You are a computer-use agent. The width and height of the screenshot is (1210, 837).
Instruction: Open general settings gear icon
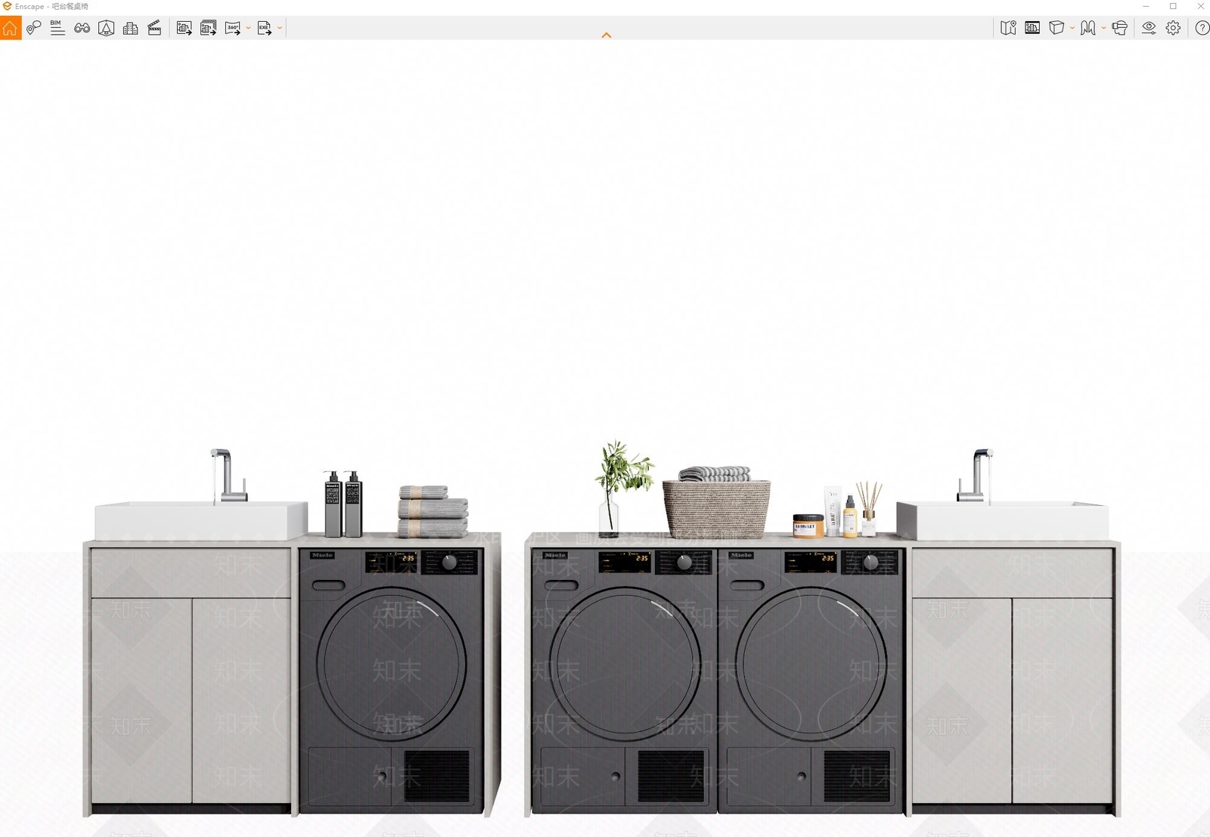click(x=1173, y=28)
